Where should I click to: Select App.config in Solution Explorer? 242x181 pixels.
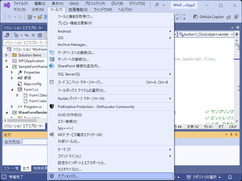[x=33, y=84]
